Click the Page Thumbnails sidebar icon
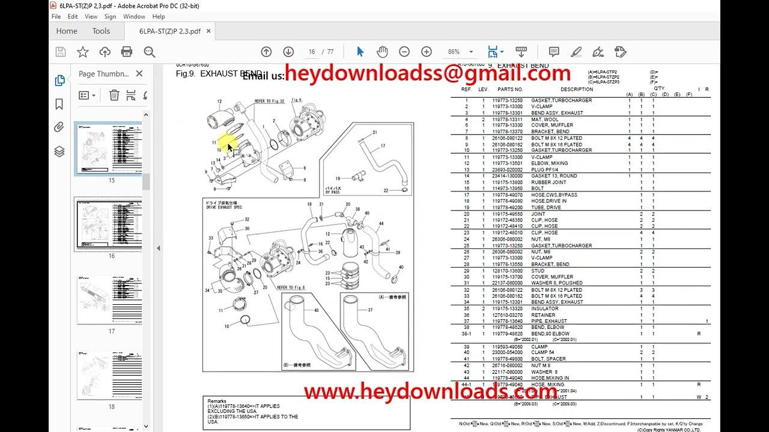 click(x=59, y=80)
